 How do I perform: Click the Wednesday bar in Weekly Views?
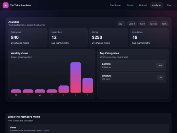tap(40, 91)
